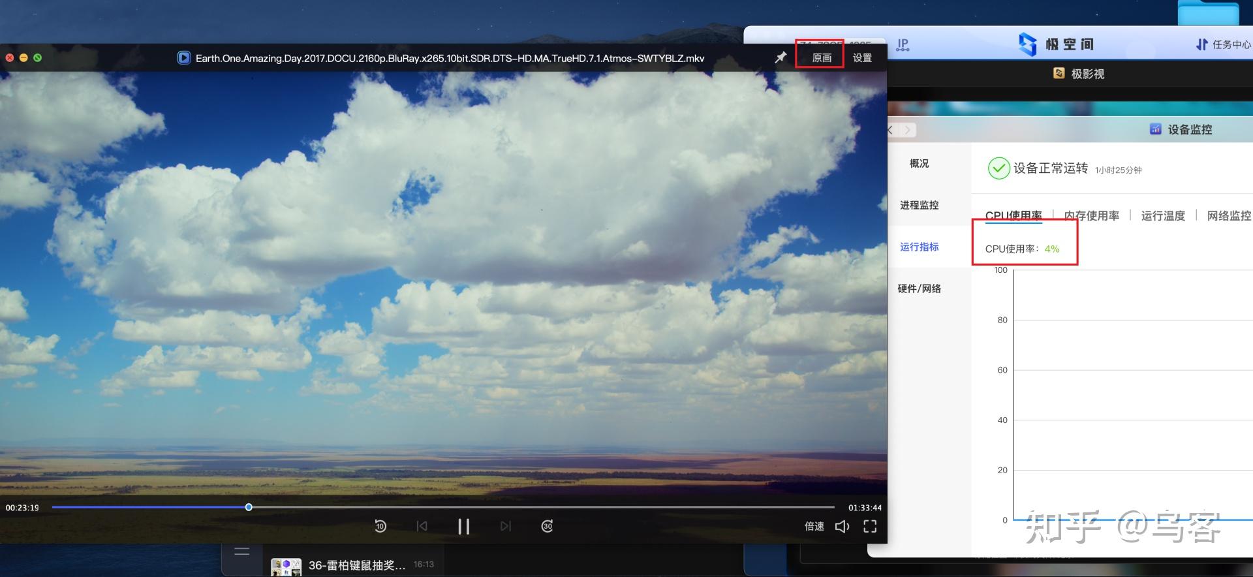This screenshot has width=1253, height=577.
Task: Pause the video playback
Action: click(463, 526)
